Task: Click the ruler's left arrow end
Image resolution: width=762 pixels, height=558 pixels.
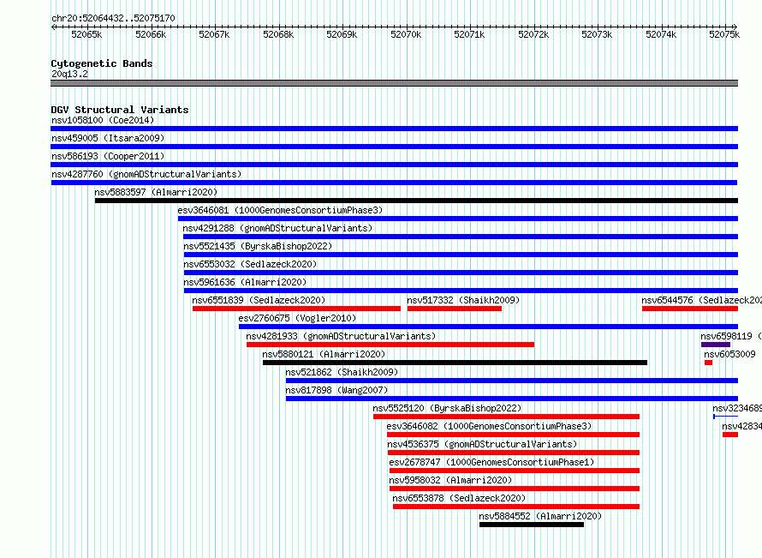Action: coord(53,27)
